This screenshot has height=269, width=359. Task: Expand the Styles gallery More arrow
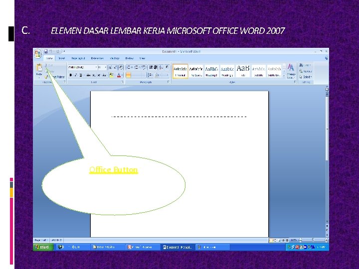[x=284, y=76]
